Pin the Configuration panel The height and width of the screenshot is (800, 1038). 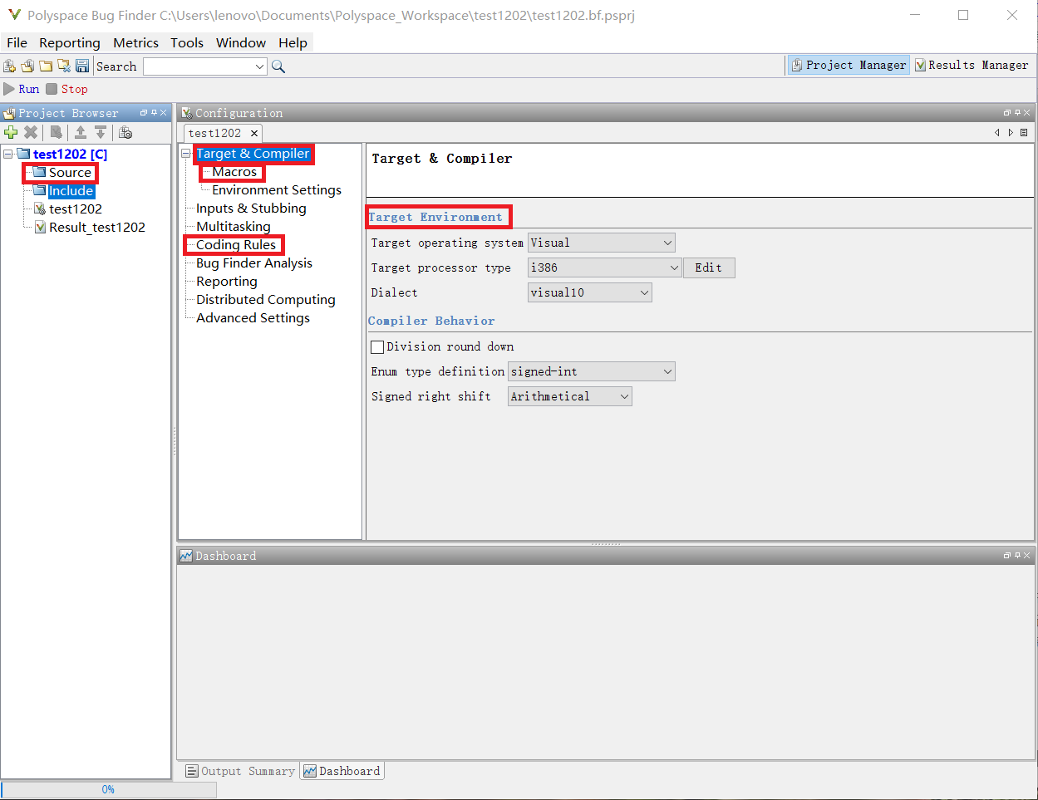tap(1017, 113)
